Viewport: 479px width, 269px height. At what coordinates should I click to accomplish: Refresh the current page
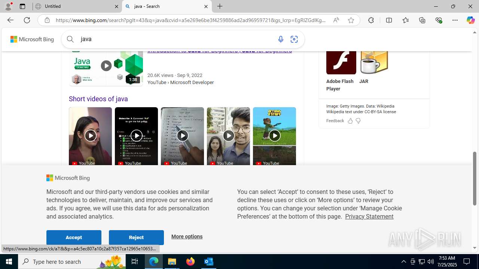(27, 20)
